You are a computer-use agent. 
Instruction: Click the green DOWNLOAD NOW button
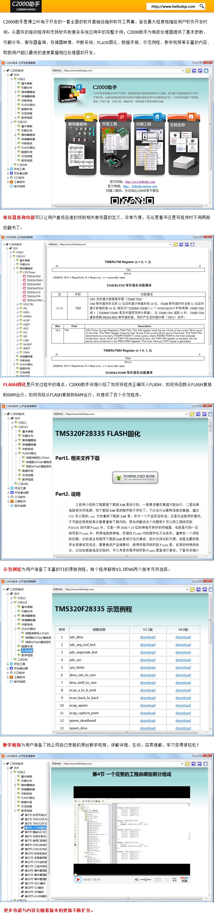tap(135, 477)
